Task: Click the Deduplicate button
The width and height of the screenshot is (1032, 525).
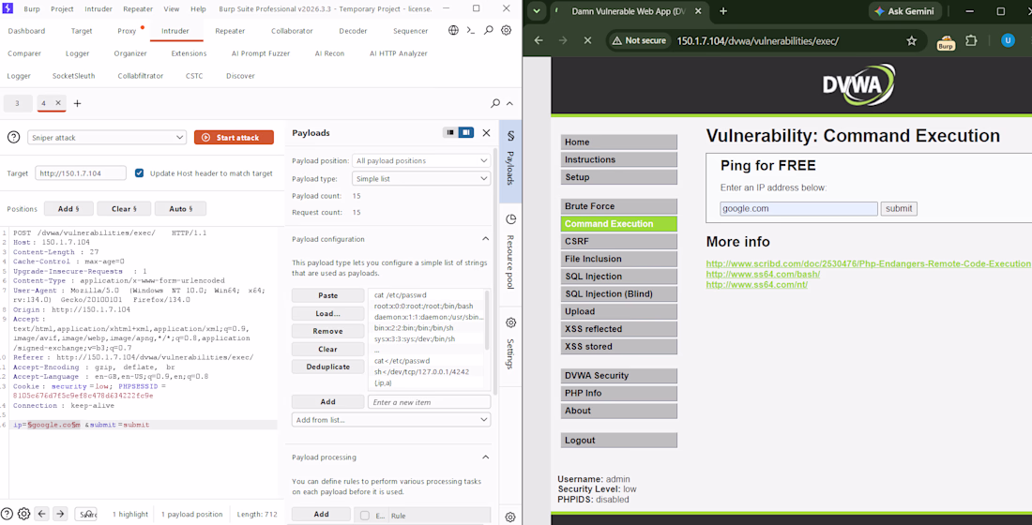Action: [327, 367]
